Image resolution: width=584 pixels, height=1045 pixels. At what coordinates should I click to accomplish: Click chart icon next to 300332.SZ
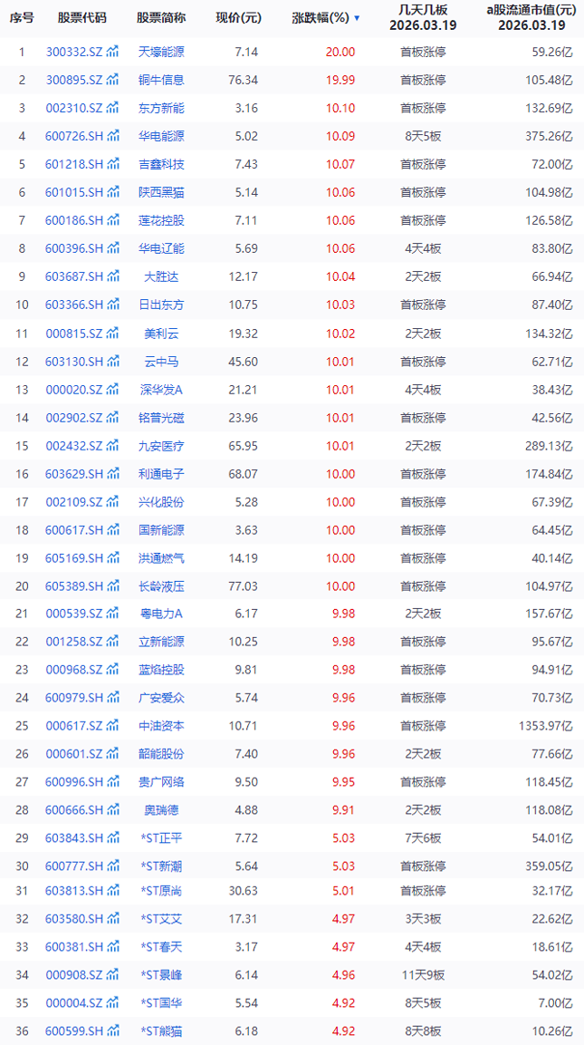[112, 52]
